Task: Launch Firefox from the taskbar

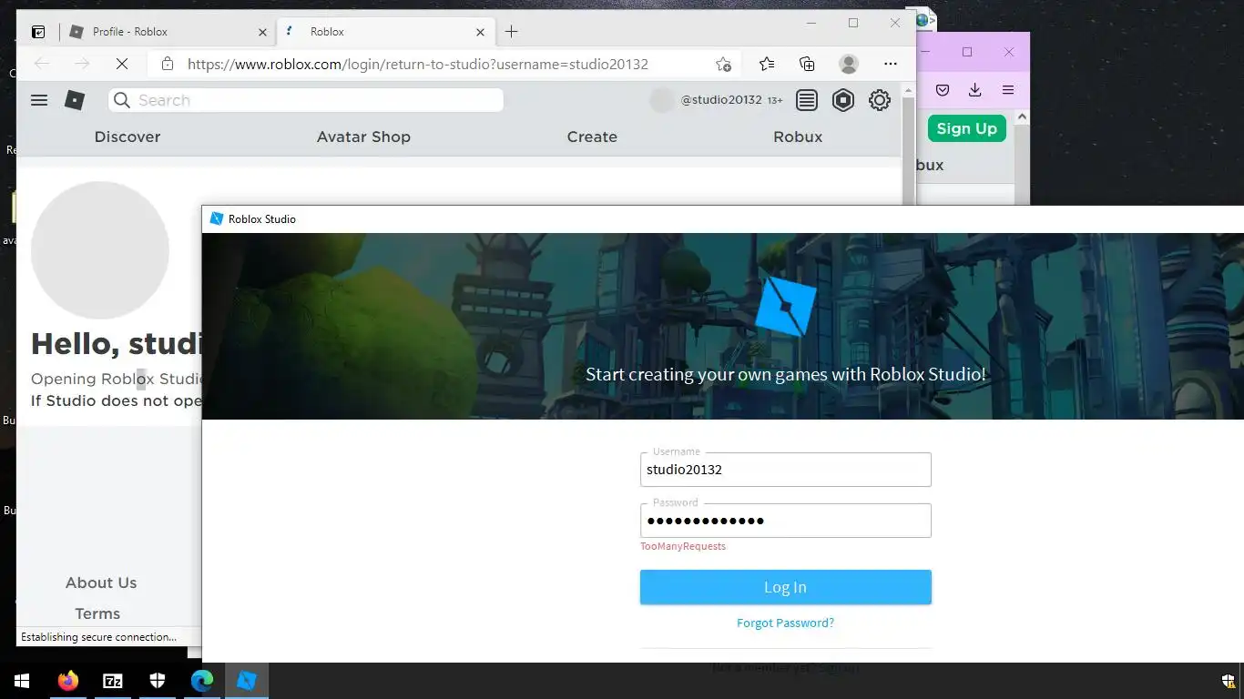Action: 67,680
